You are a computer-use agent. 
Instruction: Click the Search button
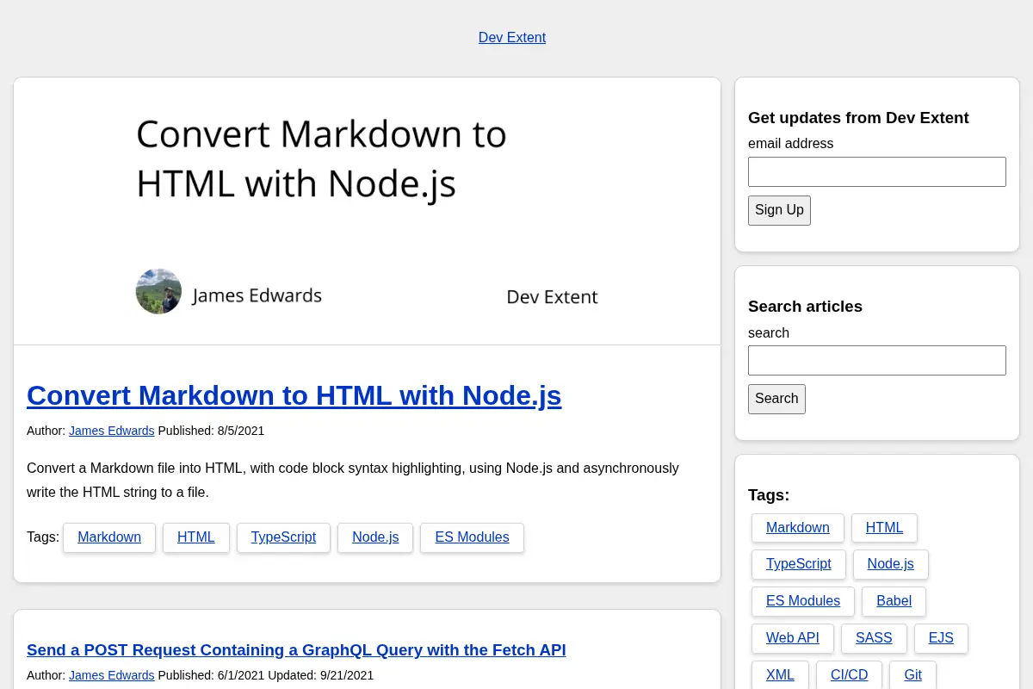click(776, 399)
